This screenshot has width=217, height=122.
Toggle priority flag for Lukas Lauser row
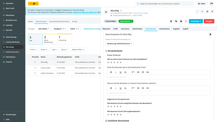coord(35,68)
